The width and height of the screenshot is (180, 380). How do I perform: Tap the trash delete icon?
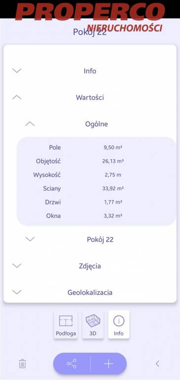point(22,364)
